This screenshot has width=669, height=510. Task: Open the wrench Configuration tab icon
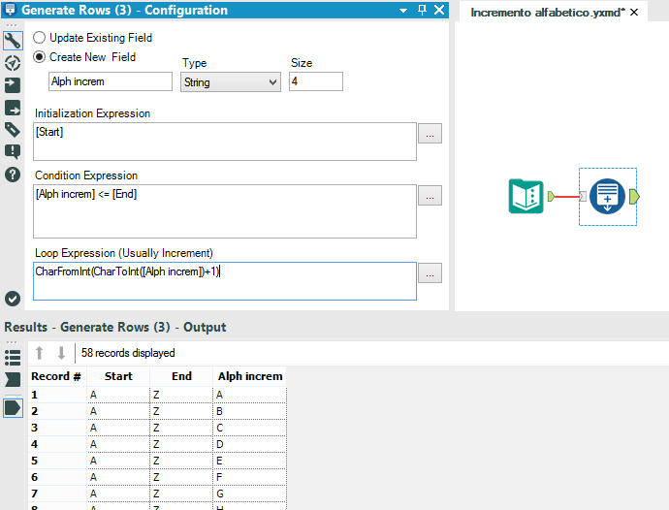(x=13, y=40)
